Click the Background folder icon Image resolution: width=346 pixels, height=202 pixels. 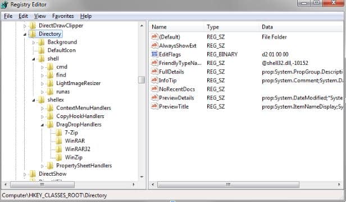pos(42,42)
